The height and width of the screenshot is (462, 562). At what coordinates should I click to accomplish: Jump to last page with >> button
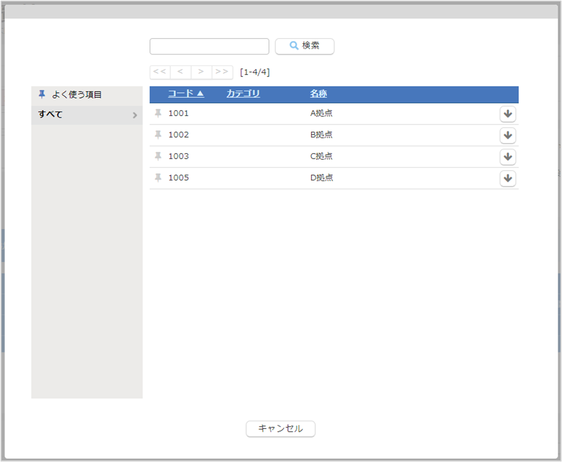pos(222,72)
